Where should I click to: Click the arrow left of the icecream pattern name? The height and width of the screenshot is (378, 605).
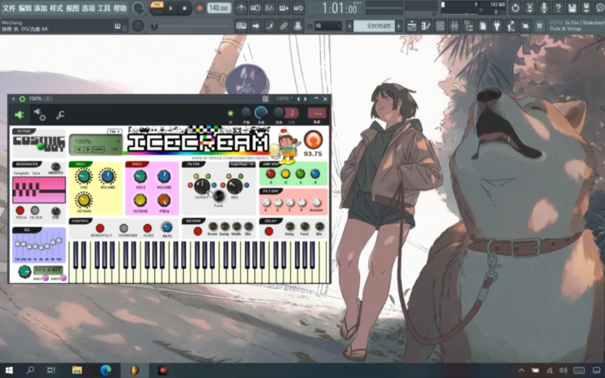[x=349, y=26]
